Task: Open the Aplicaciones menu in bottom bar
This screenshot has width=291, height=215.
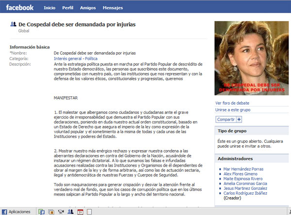Action: (x=16, y=212)
